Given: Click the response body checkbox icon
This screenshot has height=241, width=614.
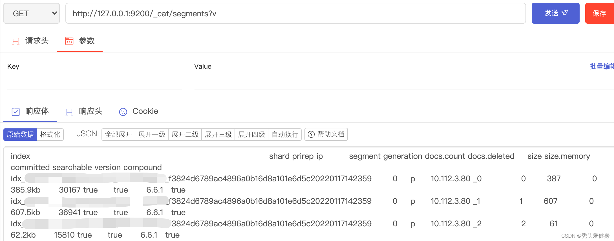Looking at the screenshot, I should 16,112.
